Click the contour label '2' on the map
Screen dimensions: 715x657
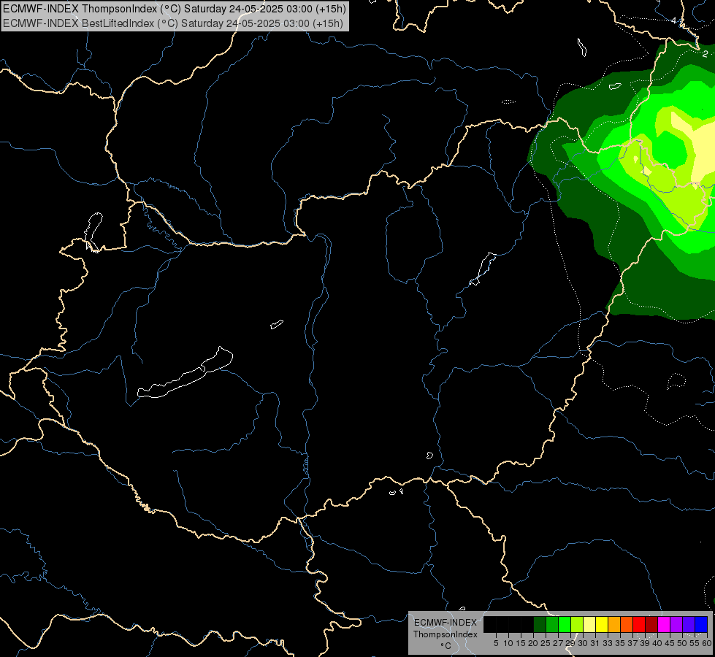[x=706, y=54]
